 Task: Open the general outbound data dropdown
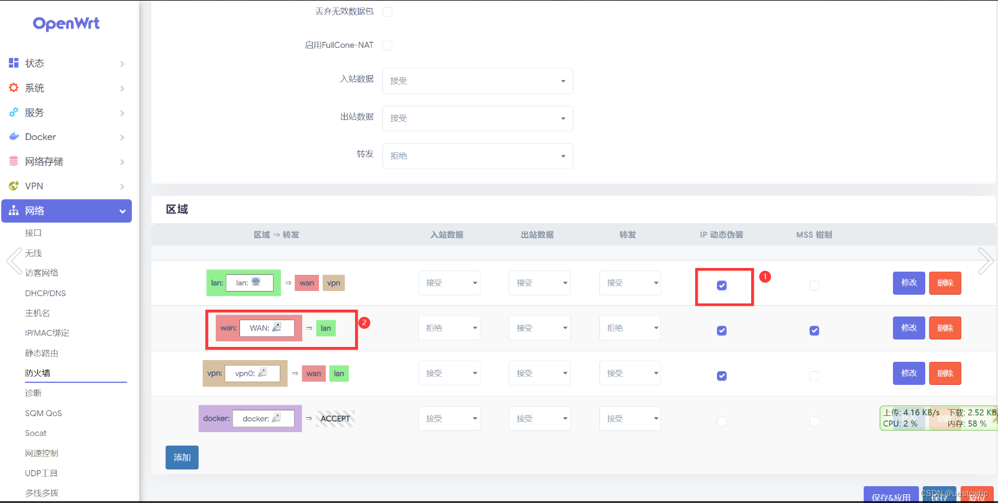coord(478,118)
